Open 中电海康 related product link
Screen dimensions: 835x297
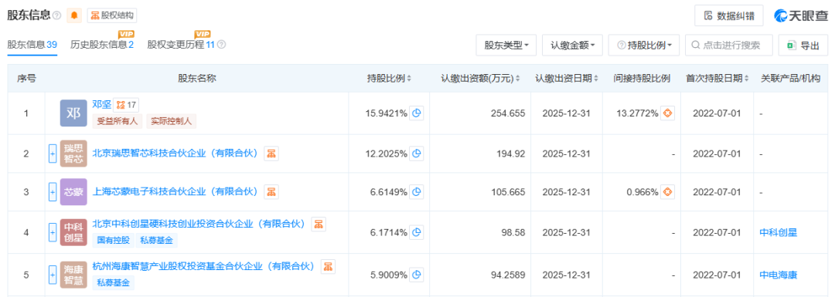click(x=778, y=275)
